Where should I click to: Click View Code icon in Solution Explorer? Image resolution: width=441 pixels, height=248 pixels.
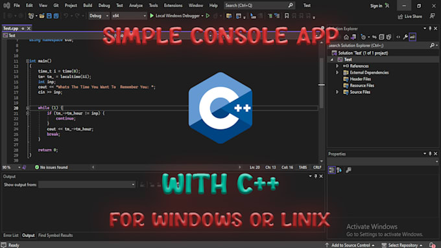click(x=398, y=37)
